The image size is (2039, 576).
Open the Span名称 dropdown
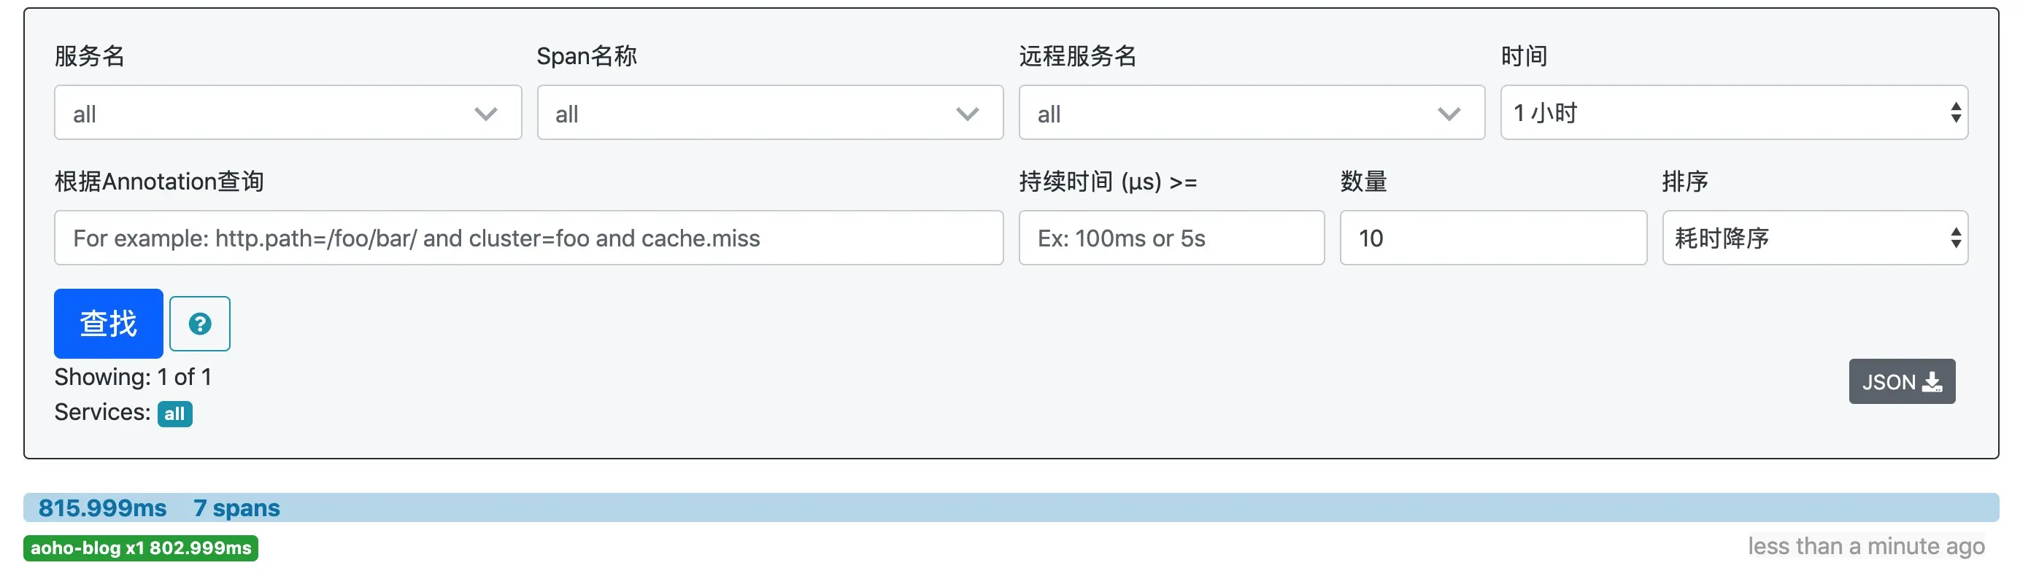[770, 112]
